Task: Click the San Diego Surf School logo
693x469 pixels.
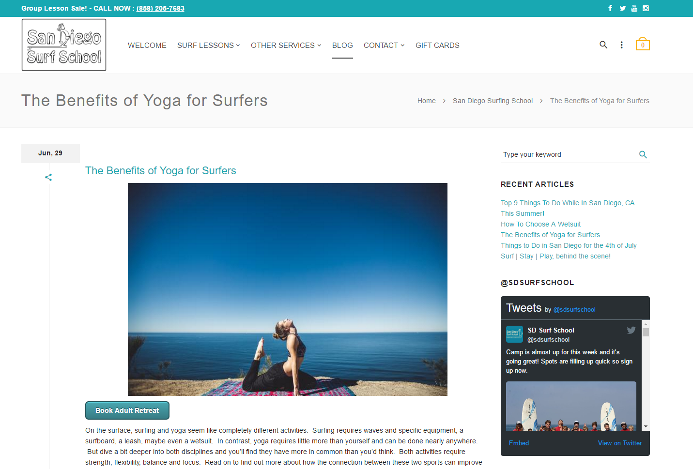Action: click(x=64, y=45)
